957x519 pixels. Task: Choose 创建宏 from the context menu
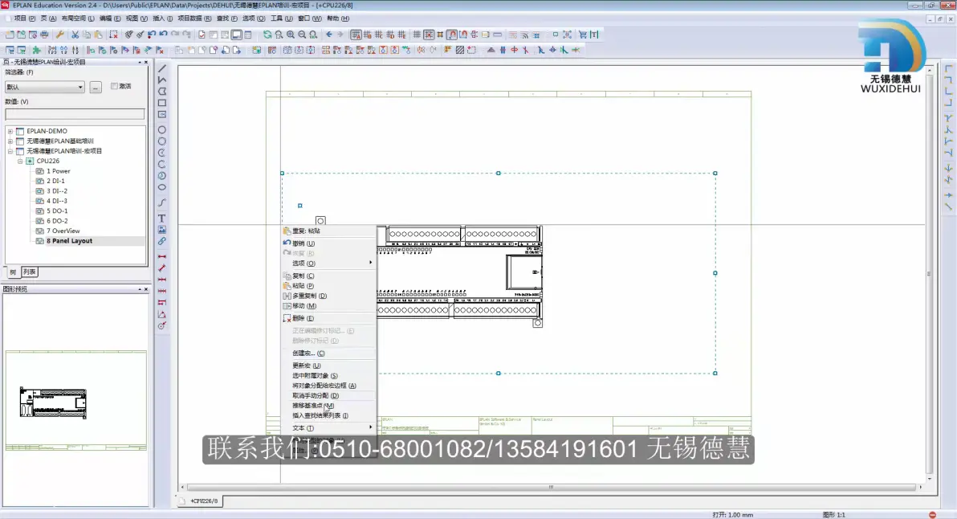328,353
